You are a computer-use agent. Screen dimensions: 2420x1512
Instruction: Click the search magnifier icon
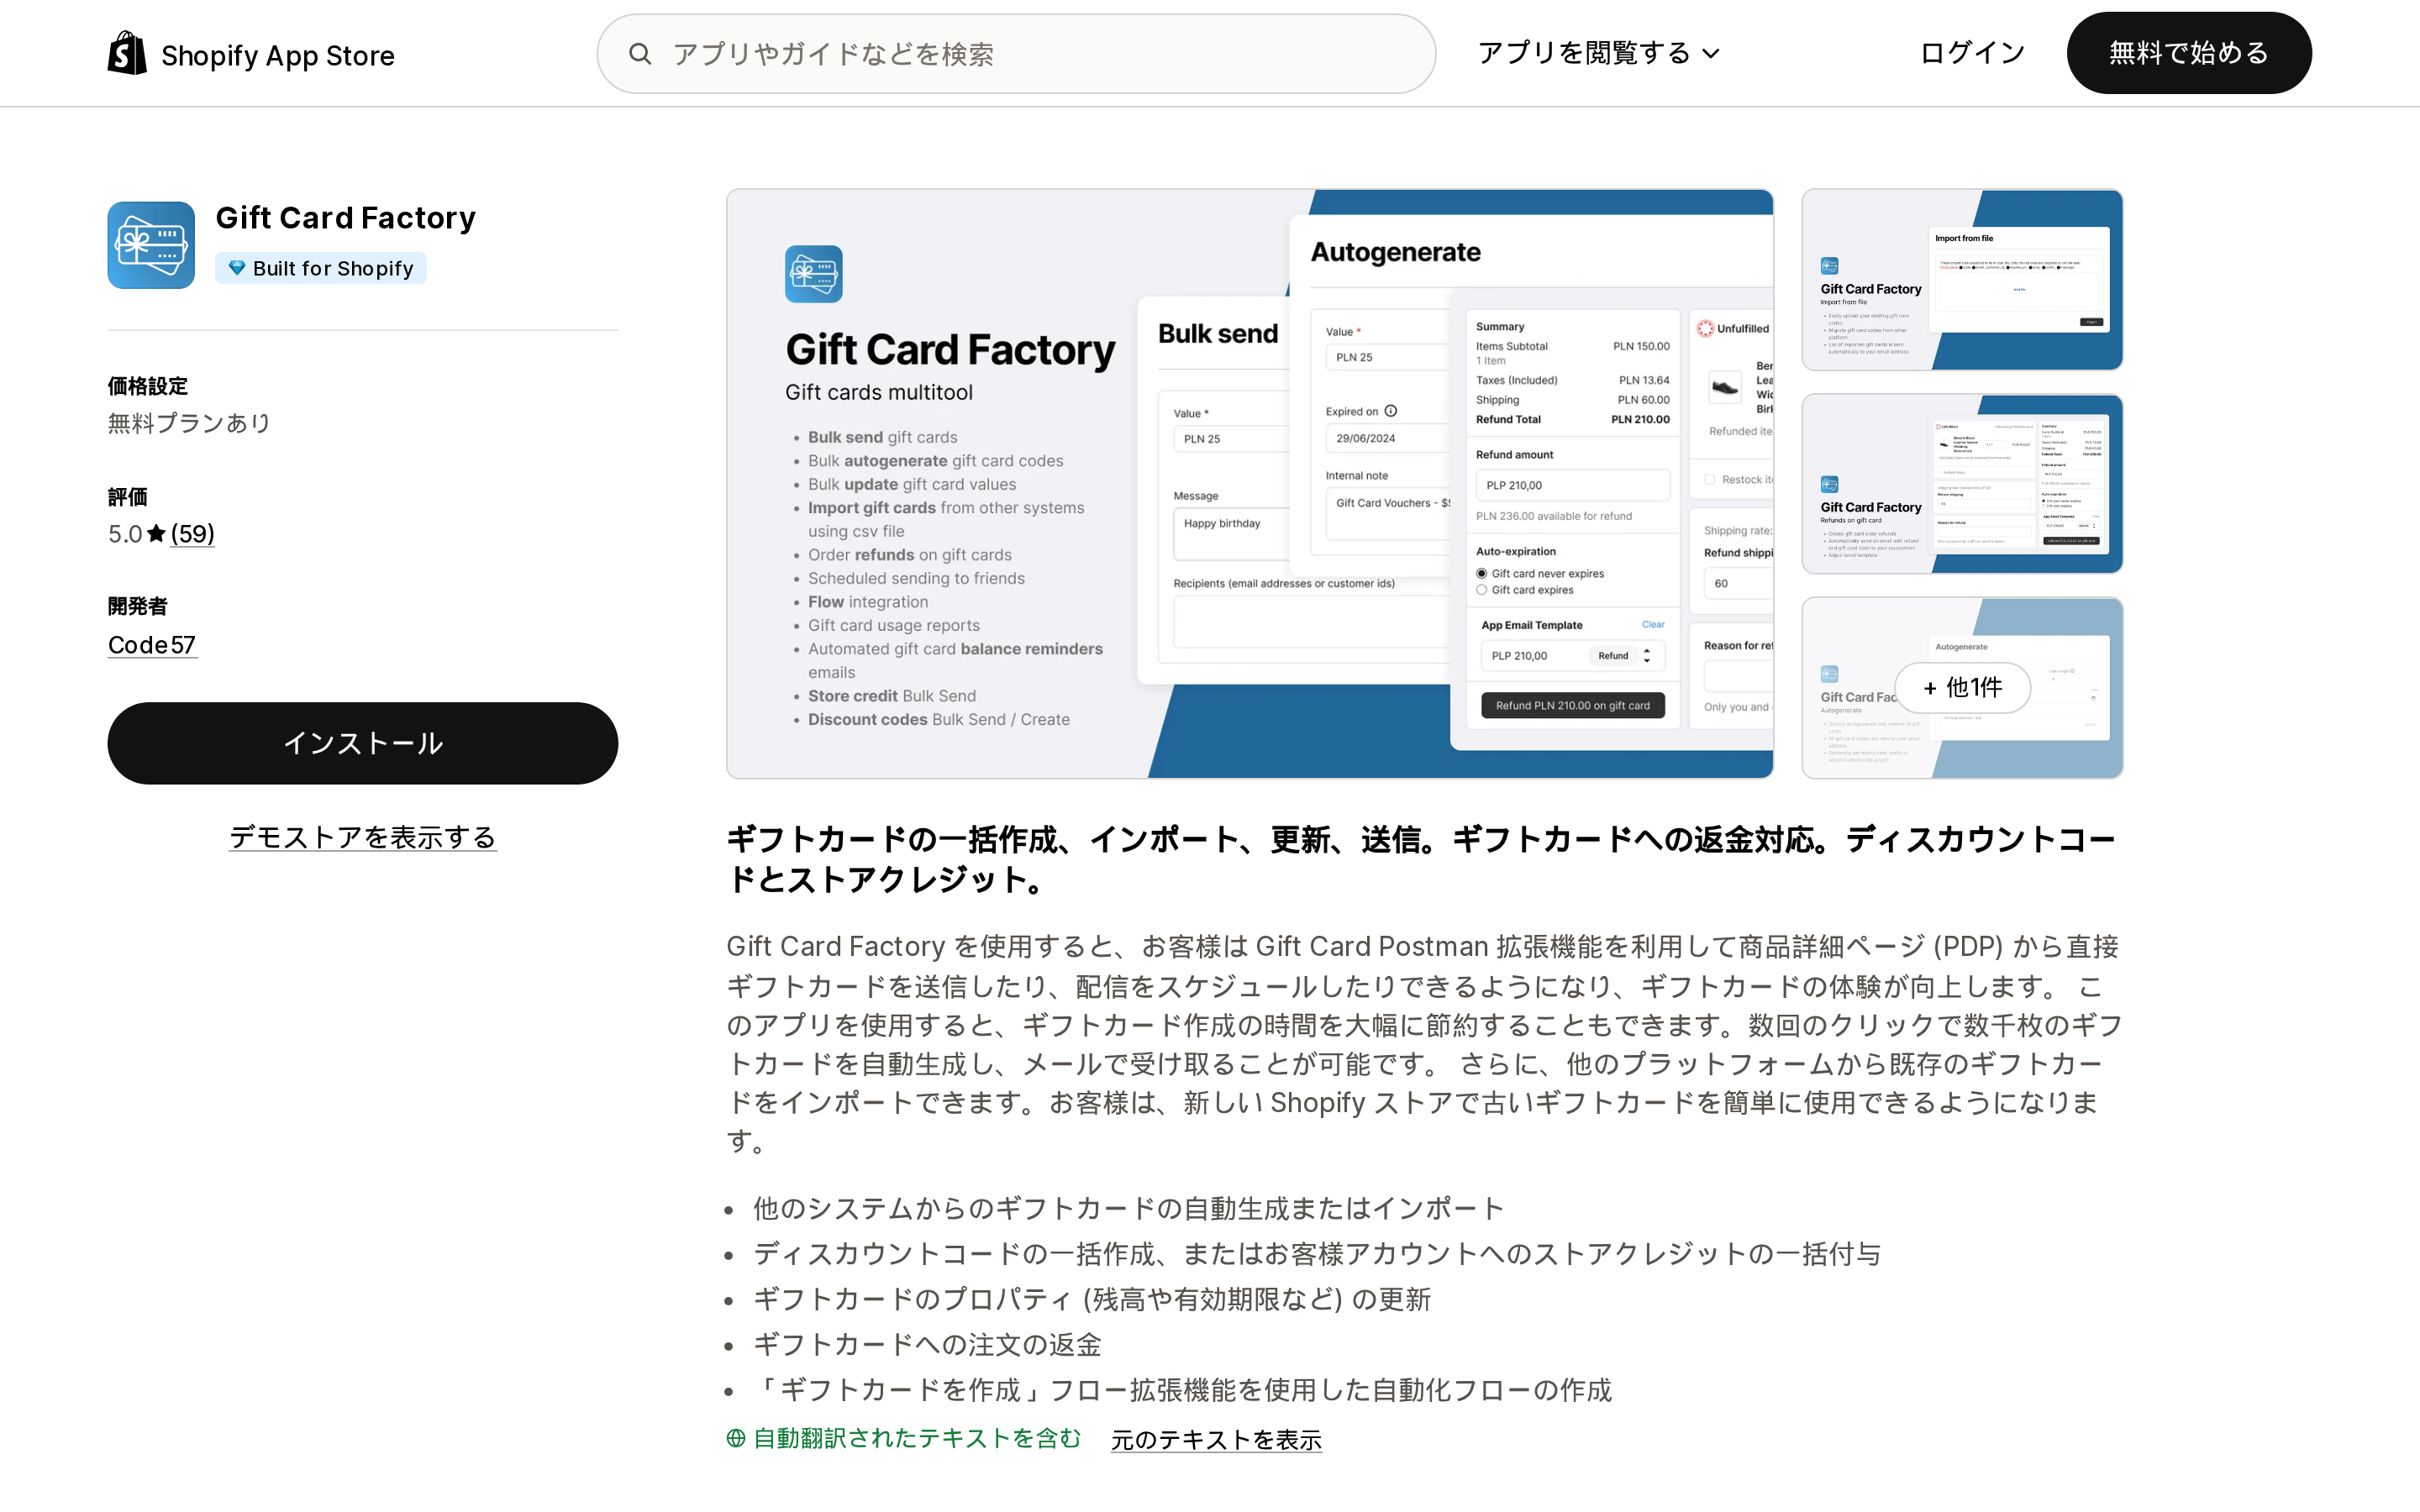pyautogui.click(x=640, y=54)
